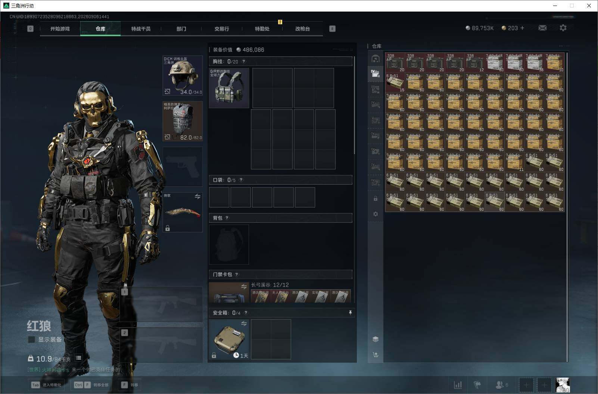Click the 转移全部 button
This screenshot has width=598, height=394.
[92, 385]
